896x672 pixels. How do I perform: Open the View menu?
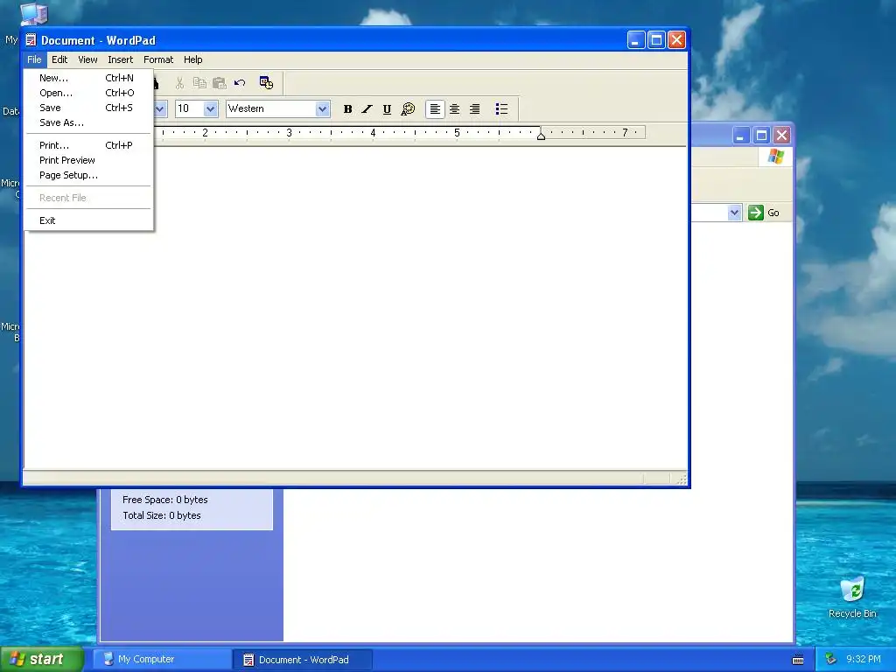click(x=87, y=59)
